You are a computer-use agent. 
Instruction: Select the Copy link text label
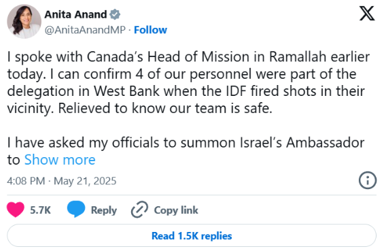[x=176, y=210]
